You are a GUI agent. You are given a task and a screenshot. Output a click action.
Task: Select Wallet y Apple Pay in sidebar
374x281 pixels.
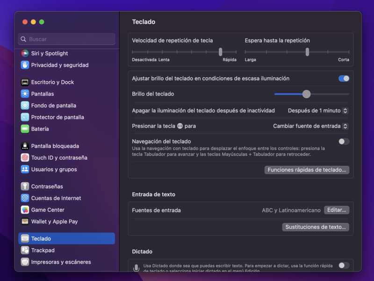(49, 221)
